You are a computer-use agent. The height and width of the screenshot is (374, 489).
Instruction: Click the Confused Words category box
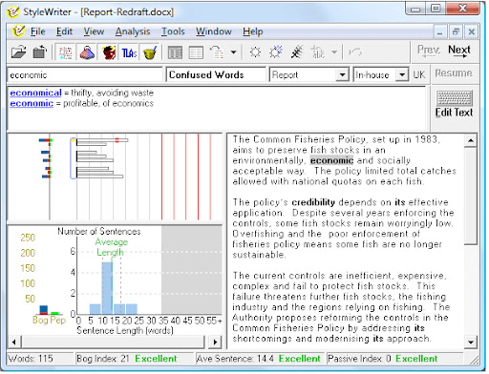click(x=216, y=74)
